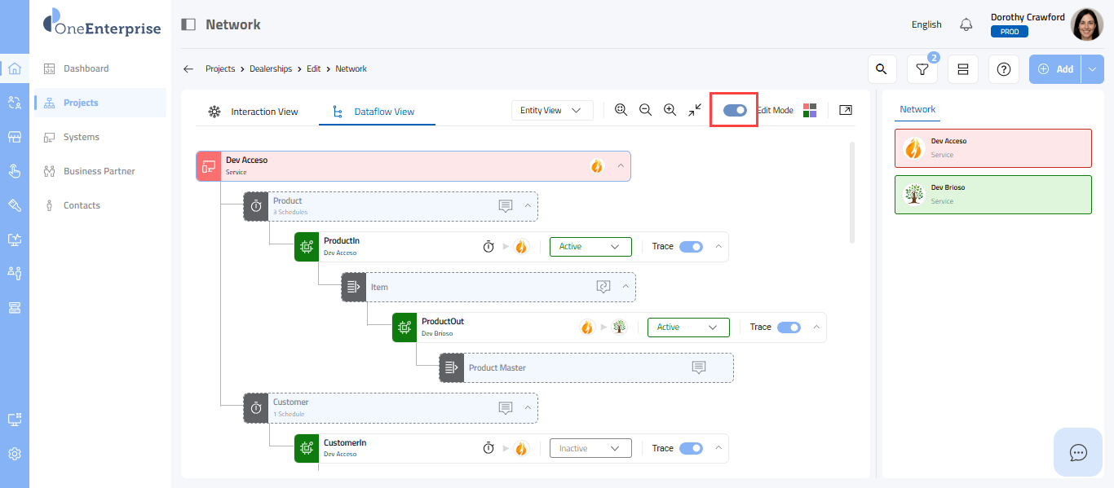This screenshot has width=1114, height=488.
Task: Open the filter funnel icon
Action: [x=922, y=69]
